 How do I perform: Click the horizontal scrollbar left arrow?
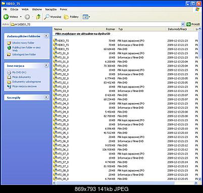coord(54,183)
